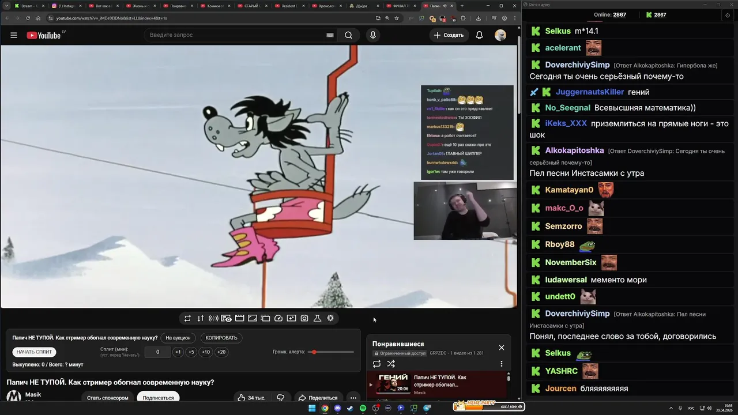Click MEME PARTY progress widget on taskbar
The image size is (738, 415).
[x=489, y=406]
